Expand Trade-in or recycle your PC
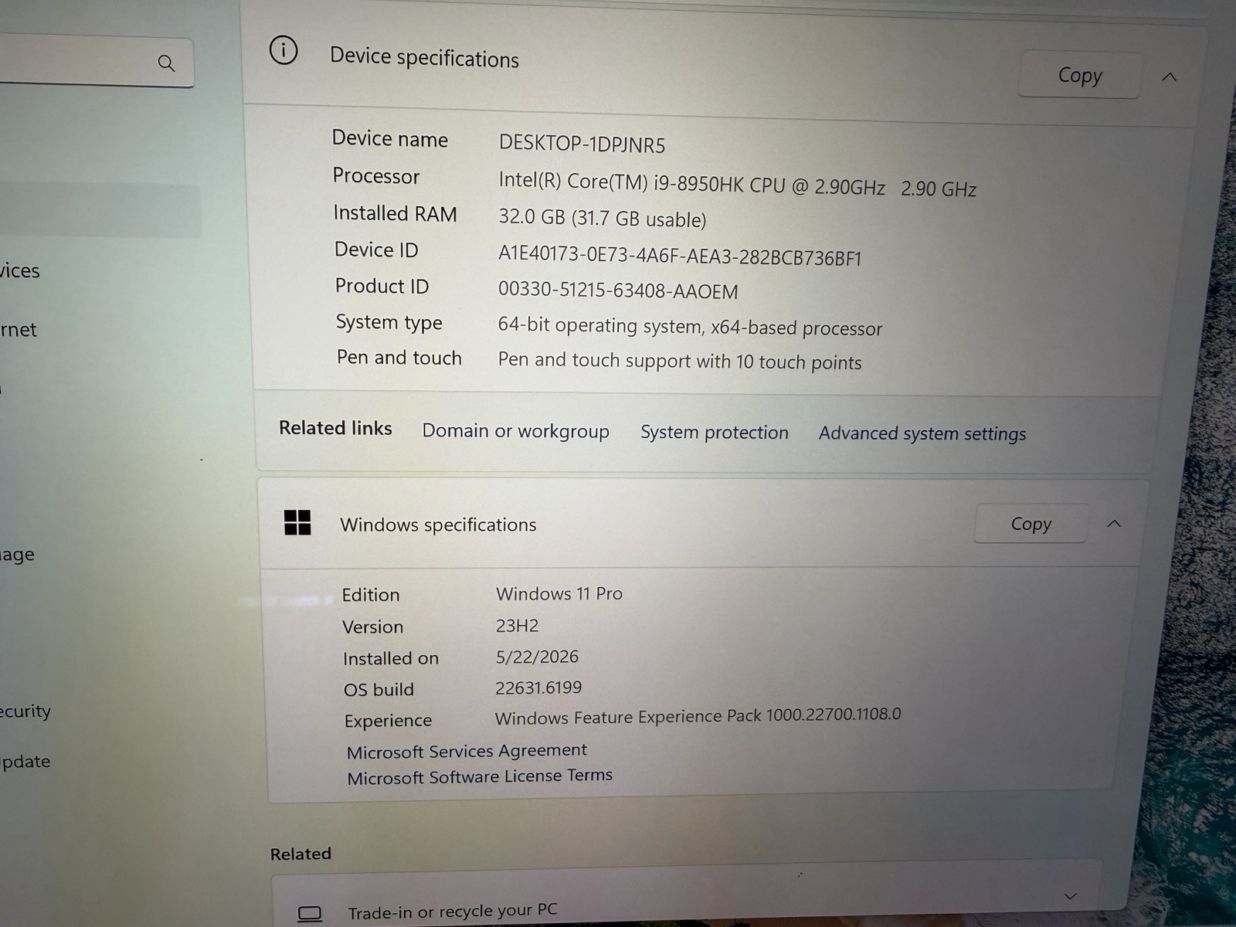The width and height of the screenshot is (1236, 927). point(1070,897)
